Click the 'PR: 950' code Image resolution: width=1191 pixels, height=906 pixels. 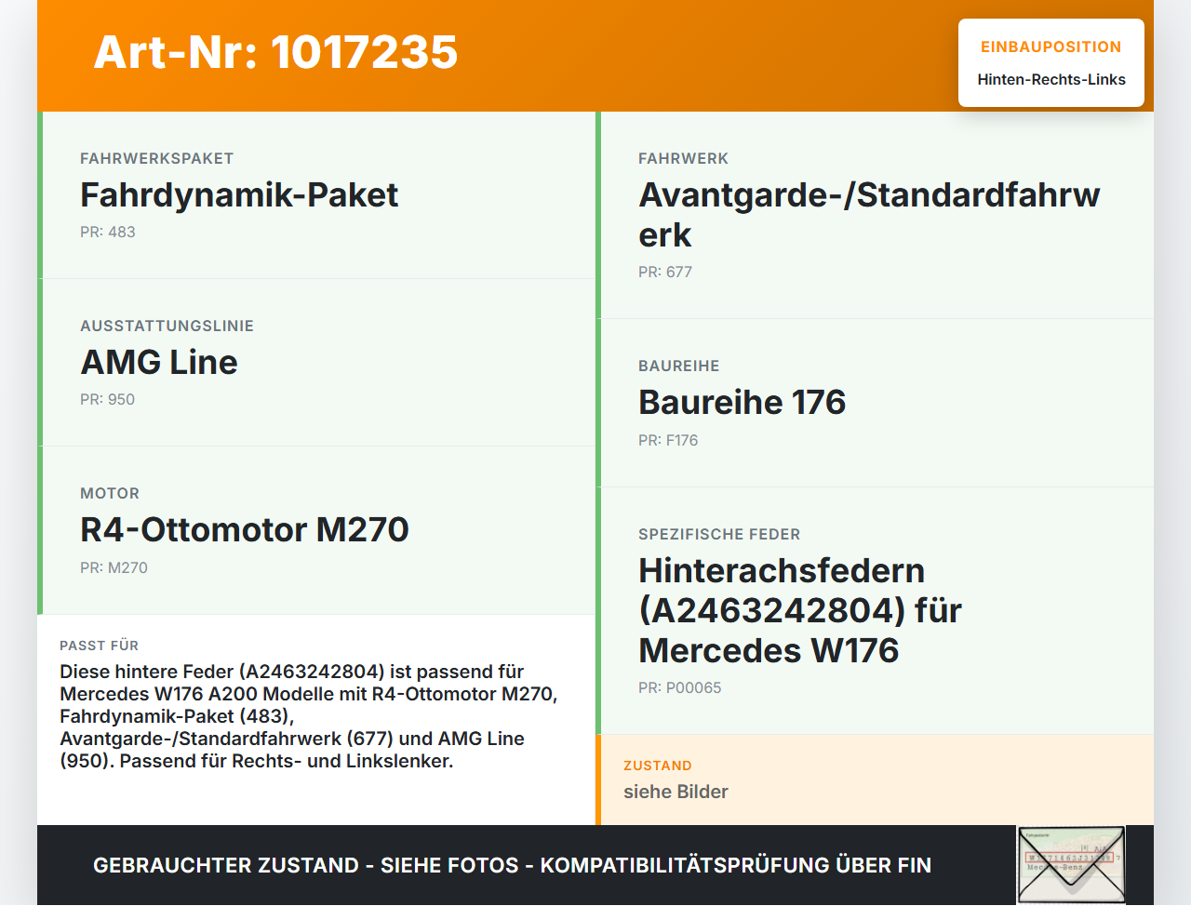(x=107, y=400)
